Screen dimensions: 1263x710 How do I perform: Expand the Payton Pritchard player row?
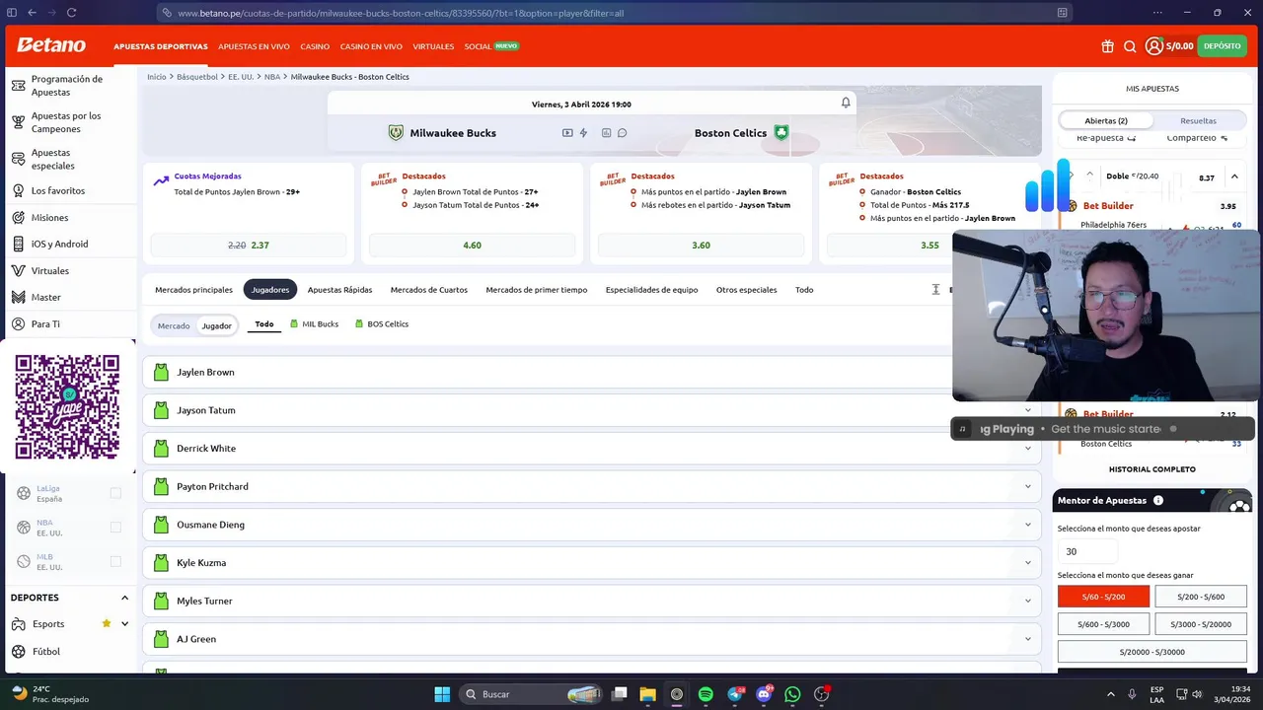tap(592, 486)
